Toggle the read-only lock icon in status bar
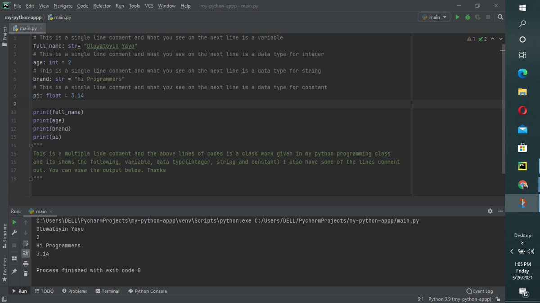Viewport: 540px width, 303px height. click(498, 299)
